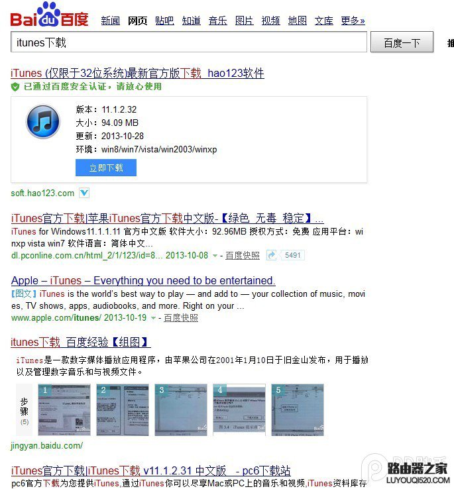Open step 3 thumbnail

coord(181,409)
